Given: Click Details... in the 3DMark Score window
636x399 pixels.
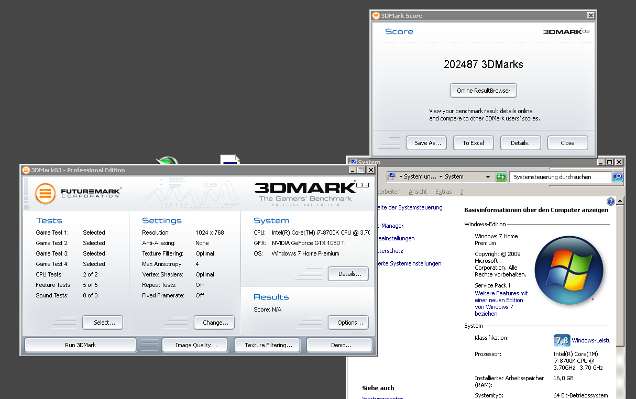Looking at the screenshot, I should coord(521,143).
